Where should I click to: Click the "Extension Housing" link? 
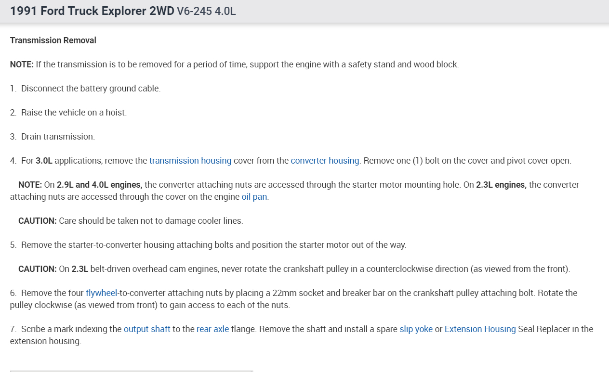tap(480, 329)
